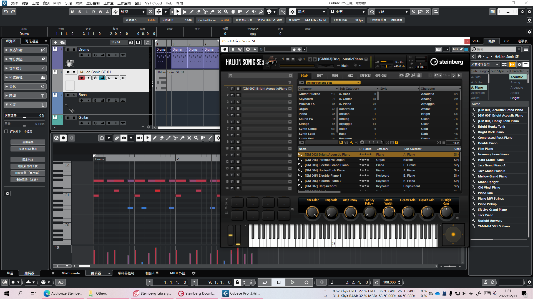533x299 pixels.
Task: Click the Record button in transport bar
Action: coord(306,282)
